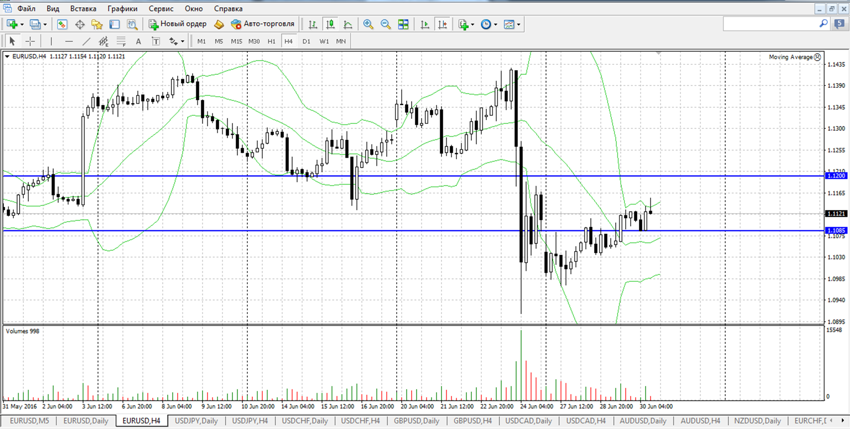
Task: Select the trendline drawing tool
Action: tap(86, 41)
